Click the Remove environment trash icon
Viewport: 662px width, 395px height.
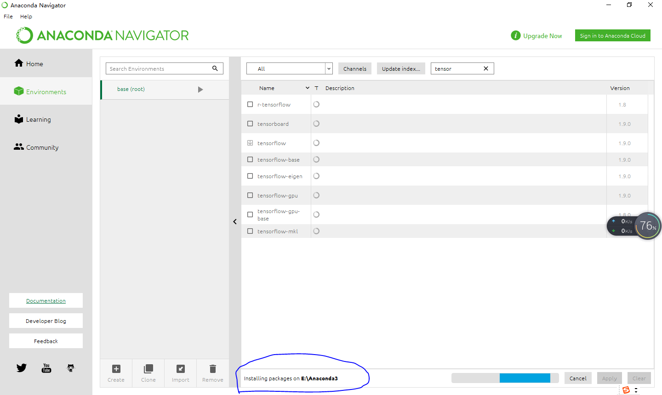(213, 369)
